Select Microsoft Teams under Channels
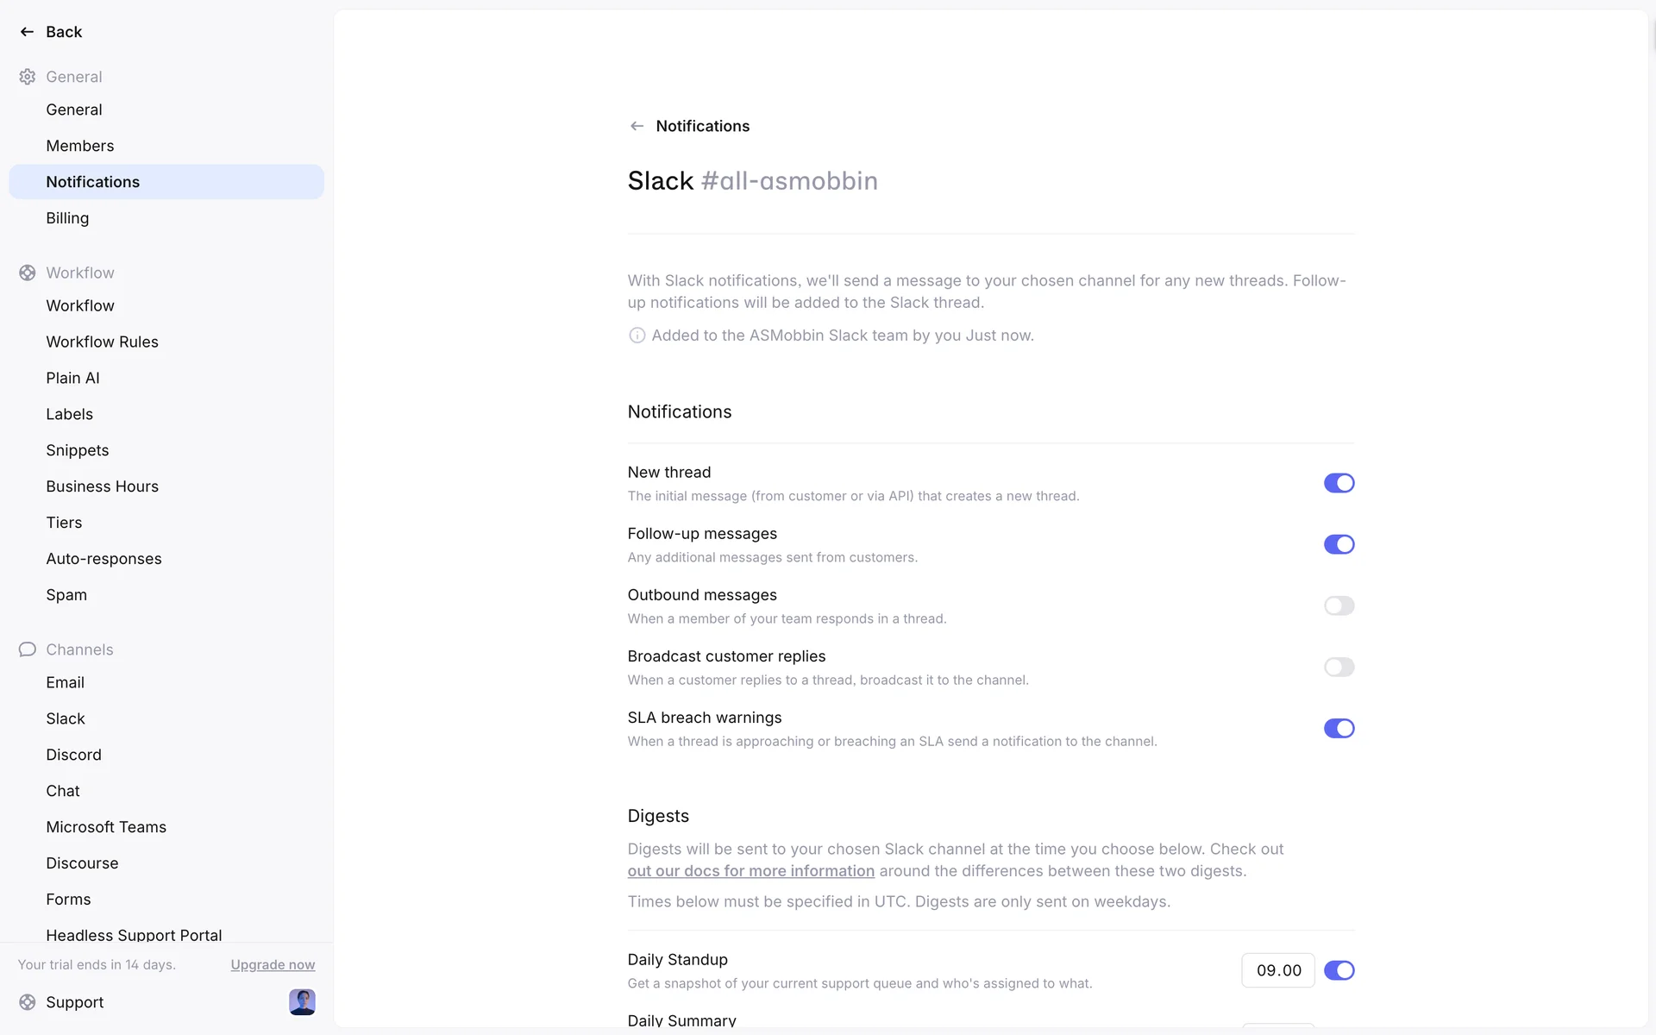Screen dimensions: 1656x1035 point(106,827)
